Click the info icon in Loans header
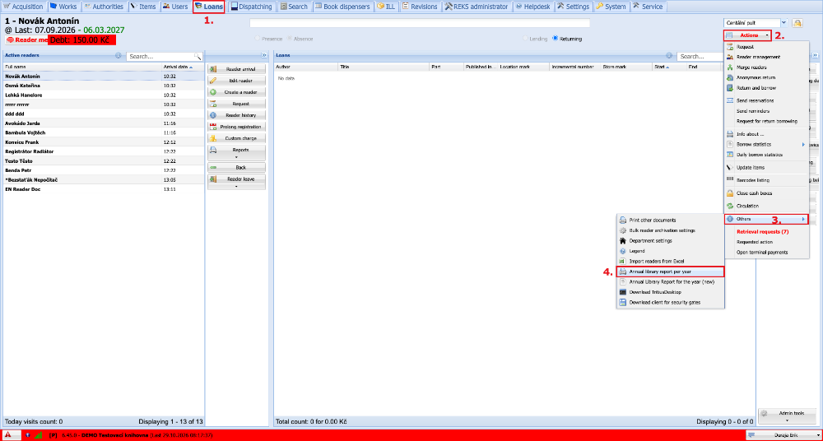 tap(669, 56)
